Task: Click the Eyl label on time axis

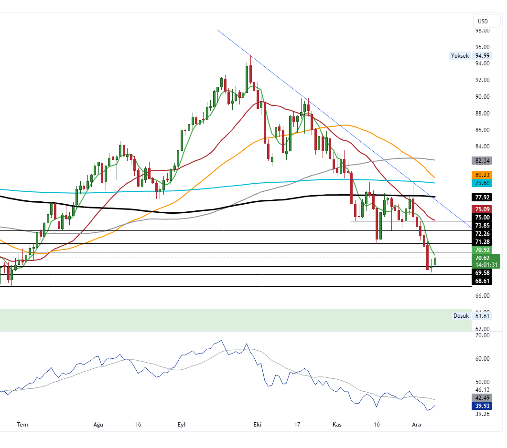Action: click(182, 424)
